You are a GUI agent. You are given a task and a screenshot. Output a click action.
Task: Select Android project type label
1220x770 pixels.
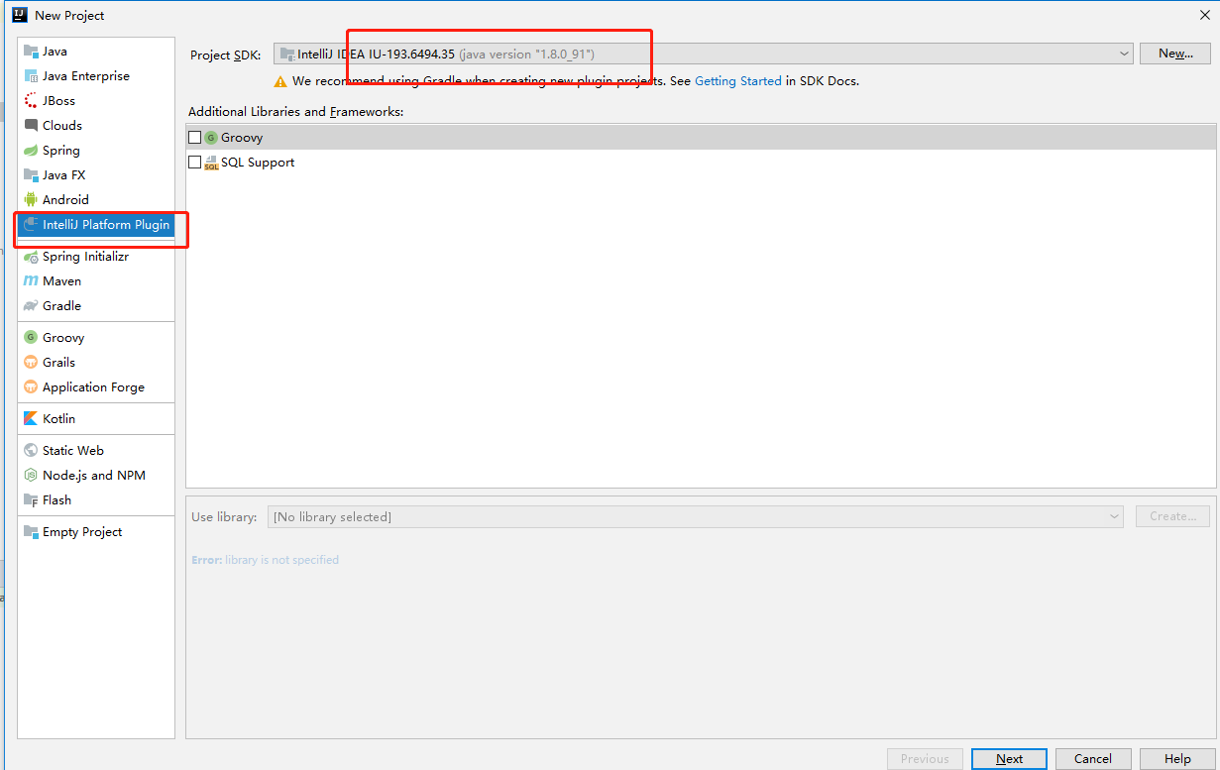click(x=65, y=200)
